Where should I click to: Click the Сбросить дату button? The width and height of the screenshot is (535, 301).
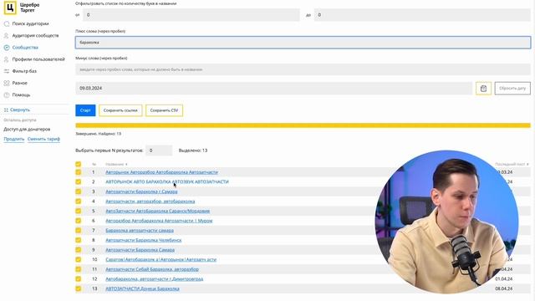[512, 89]
